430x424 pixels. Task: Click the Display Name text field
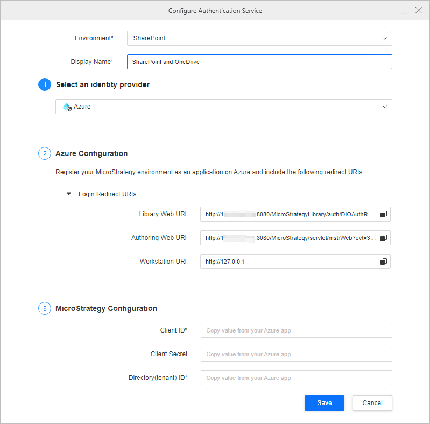click(259, 62)
